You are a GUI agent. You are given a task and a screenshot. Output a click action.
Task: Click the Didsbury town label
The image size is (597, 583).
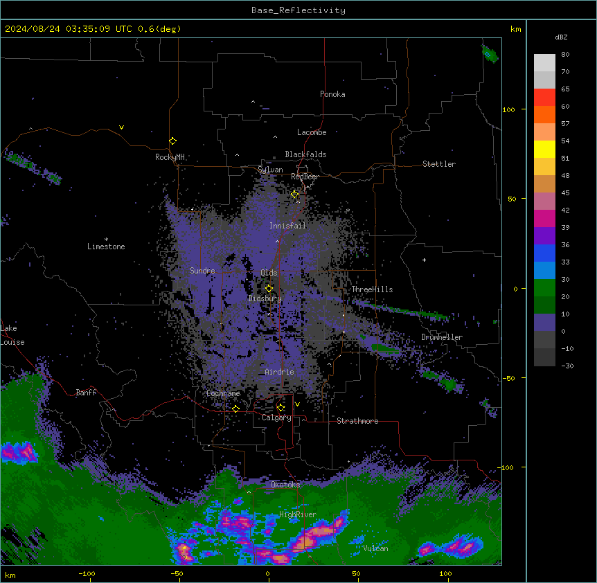coord(265,298)
